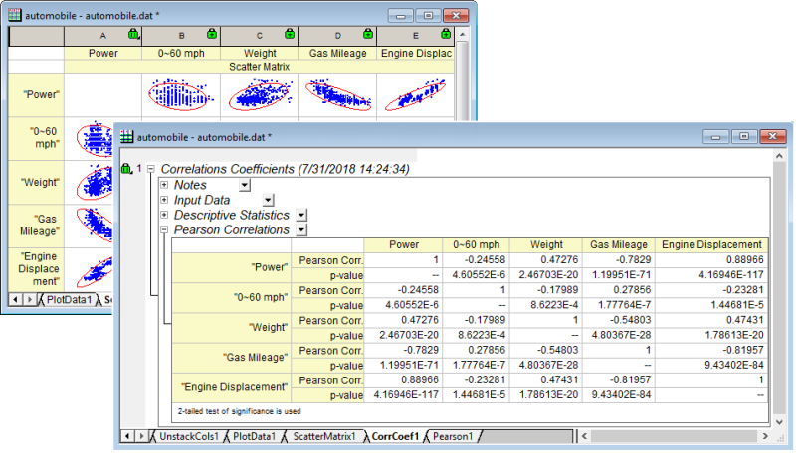Click the green lock icon on column E
This screenshot has width=796, height=454.
coord(446,34)
